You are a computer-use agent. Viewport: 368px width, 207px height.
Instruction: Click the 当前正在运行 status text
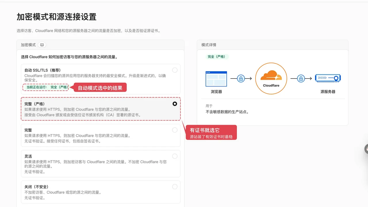[47, 87]
